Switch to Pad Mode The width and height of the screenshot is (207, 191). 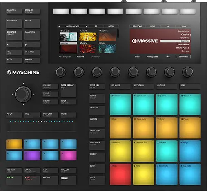pyautogui.click(x=120, y=87)
